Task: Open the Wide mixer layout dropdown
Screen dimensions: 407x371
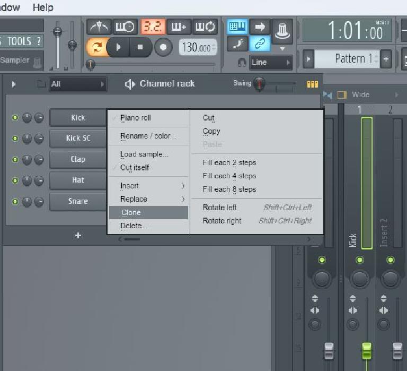Action: (x=375, y=94)
